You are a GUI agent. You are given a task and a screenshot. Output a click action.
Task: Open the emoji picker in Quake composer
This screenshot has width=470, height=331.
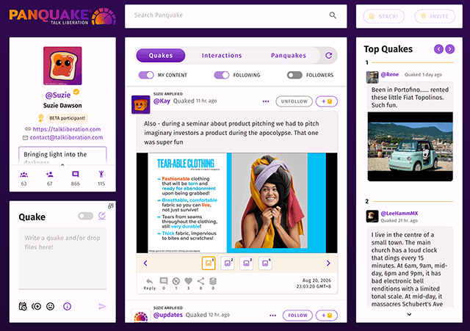[51, 307]
